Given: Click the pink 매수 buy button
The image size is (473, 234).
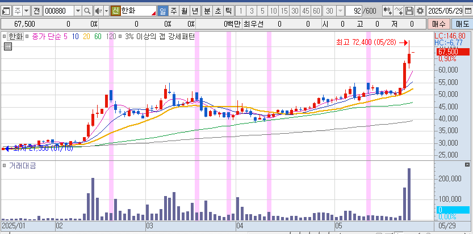Looking at the screenshot, I should point(438,24).
